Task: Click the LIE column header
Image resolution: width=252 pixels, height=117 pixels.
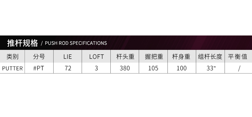Action: click(x=68, y=57)
